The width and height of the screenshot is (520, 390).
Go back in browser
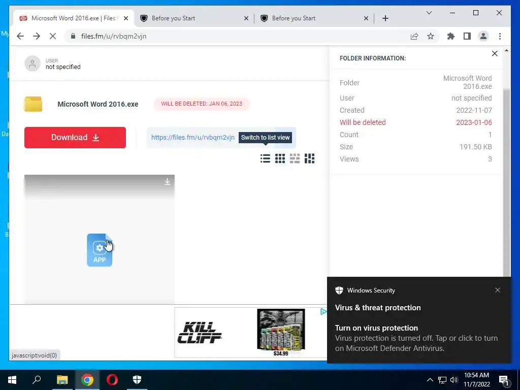click(x=20, y=36)
